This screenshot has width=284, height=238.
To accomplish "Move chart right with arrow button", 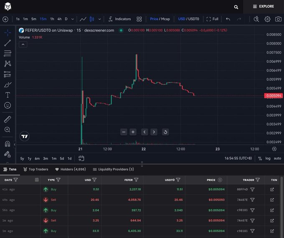I will pyautogui.click(x=154, y=132).
